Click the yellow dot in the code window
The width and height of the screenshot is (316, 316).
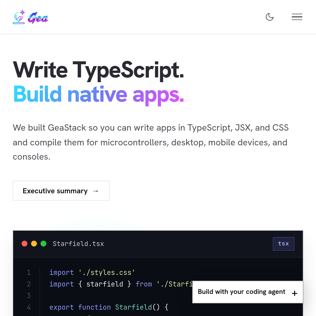[34, 244]
